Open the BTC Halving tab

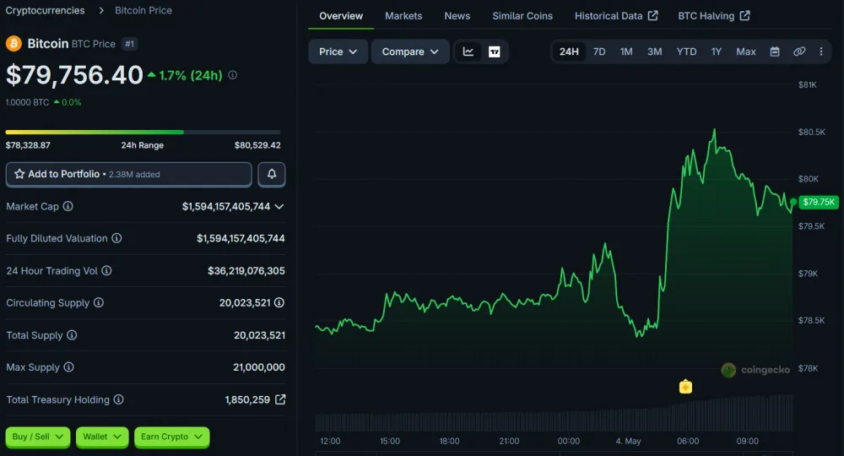tap(713, 15)
